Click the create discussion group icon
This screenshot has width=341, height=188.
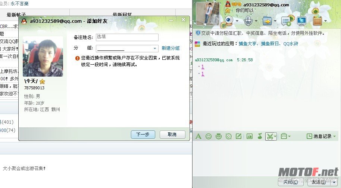[x=286, y=21]
